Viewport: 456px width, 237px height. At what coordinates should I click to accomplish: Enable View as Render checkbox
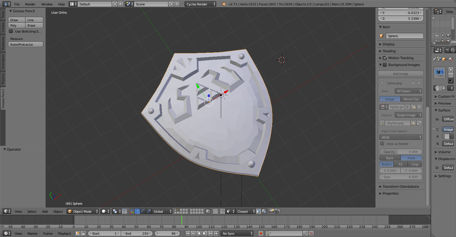click(x=382, y=144)
